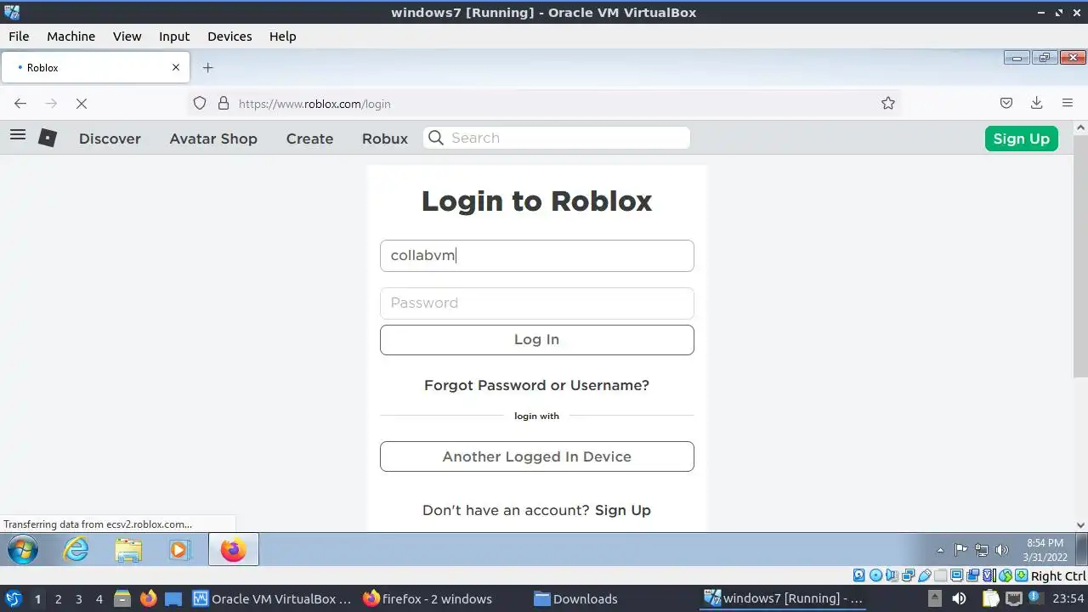The image size is (1088, 612).
Task: Open the VirtualBox File menu
Action: [19, 37]
